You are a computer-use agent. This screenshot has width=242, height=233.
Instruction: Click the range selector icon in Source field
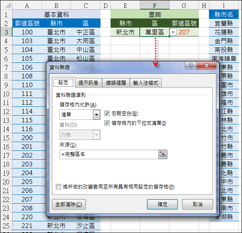click(x=163, y=154)
